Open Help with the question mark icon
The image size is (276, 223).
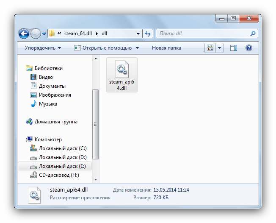coord(249,48)
